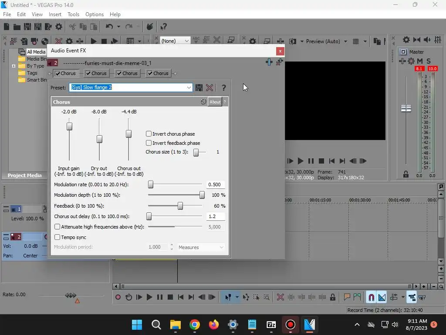This screenshot has width=446, height=335.
Task: Click preset help question mark icon
Action: click(224, 87)
